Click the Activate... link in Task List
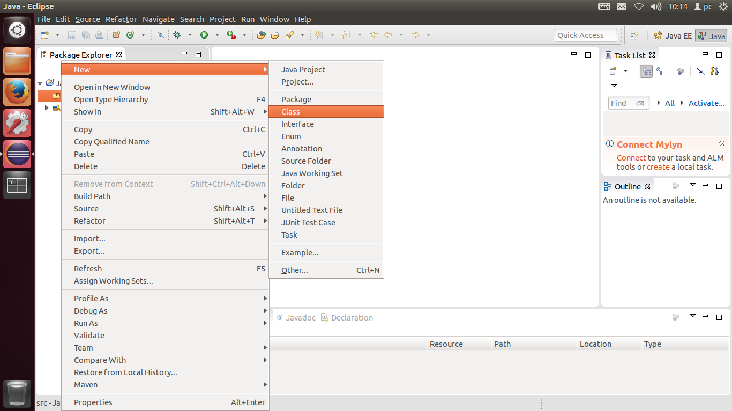732x411 pixels. [706, 103]
